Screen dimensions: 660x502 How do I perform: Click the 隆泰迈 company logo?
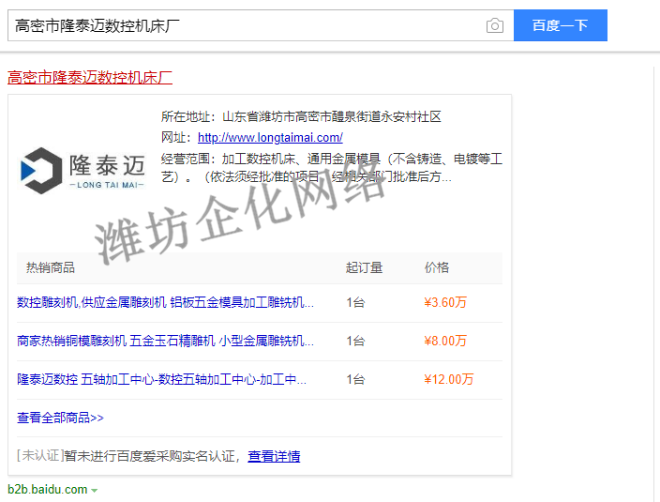point(83,169)
